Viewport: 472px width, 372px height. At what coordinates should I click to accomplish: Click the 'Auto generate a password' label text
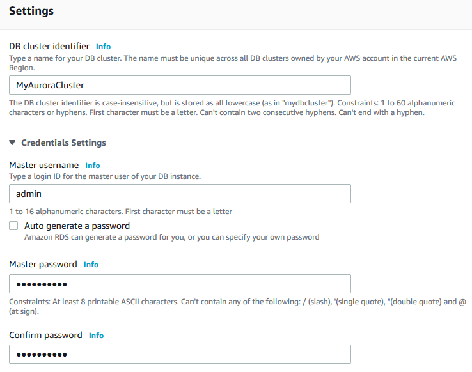pos(77,226)
